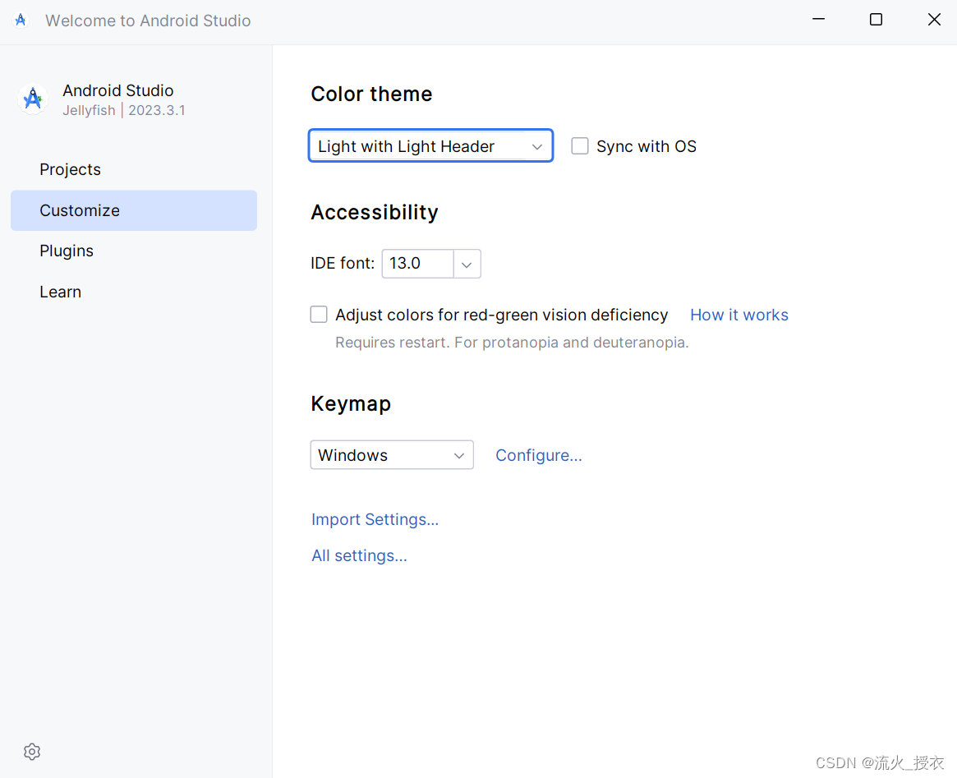Maximize the Welcome to Android Studio window
This screenshot has width=957, height=778.
click(x=876, y=20)
